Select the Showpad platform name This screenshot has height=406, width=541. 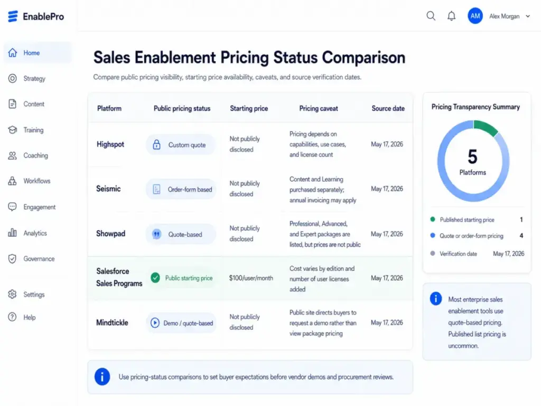(x=111, y=234)
